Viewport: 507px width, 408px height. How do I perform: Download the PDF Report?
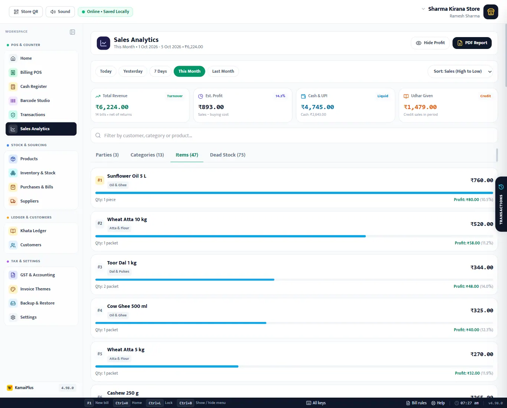pos(472,43)
